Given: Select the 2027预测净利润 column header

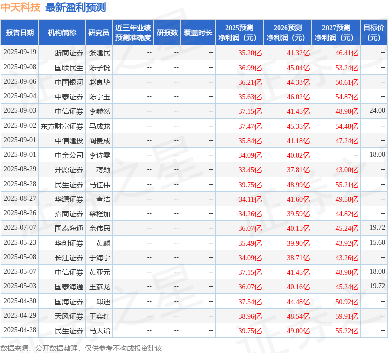Looking at the screenshot, I should [336, 33].
